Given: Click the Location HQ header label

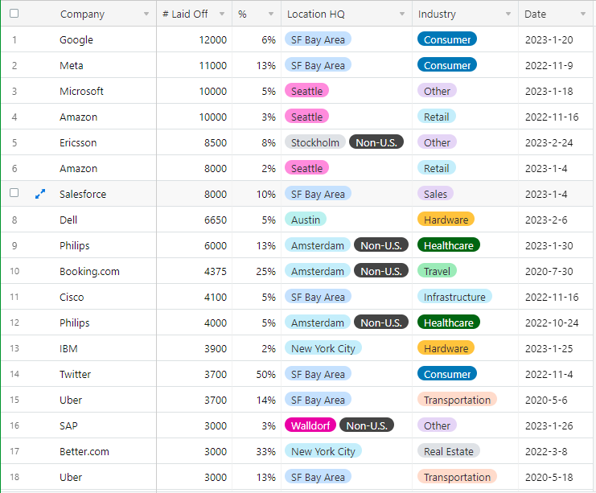Looking at the screenshot, I should tap(316, 14).
